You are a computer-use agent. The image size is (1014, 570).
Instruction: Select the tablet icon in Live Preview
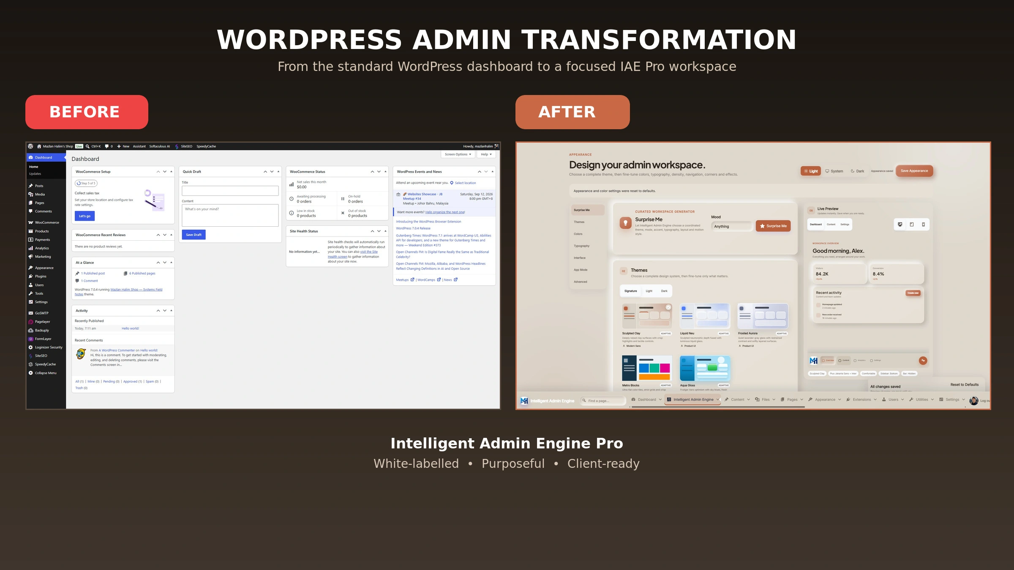pos(912,224)
